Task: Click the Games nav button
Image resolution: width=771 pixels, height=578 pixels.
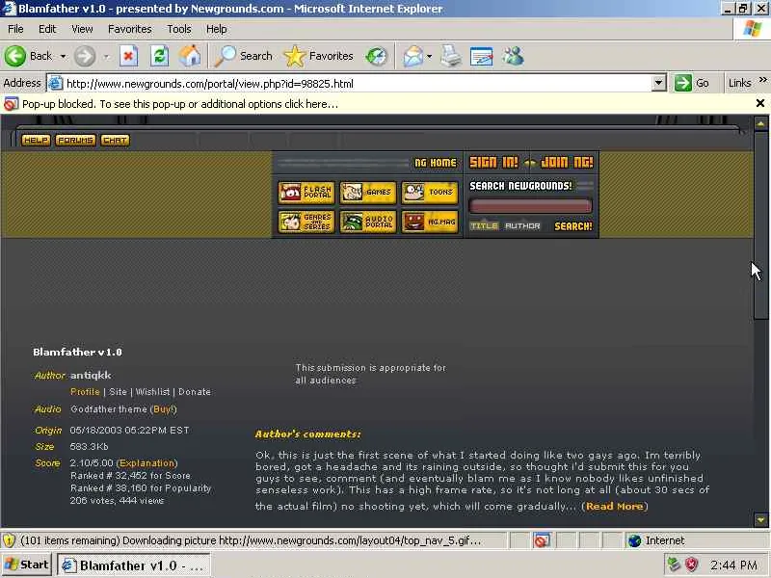Action: [x=367, y=192]
